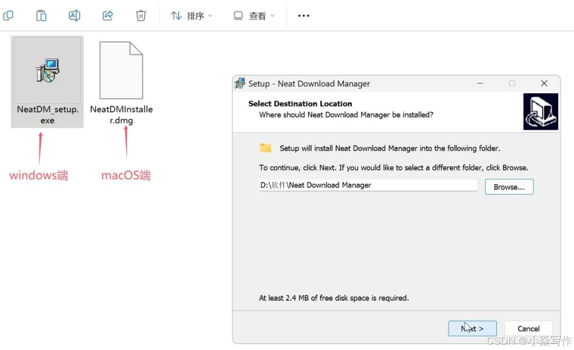Click the NeatDM_setup.exe file name
Image resolution: width=574 pixels, height=350 pixels.
coord(48,115)
